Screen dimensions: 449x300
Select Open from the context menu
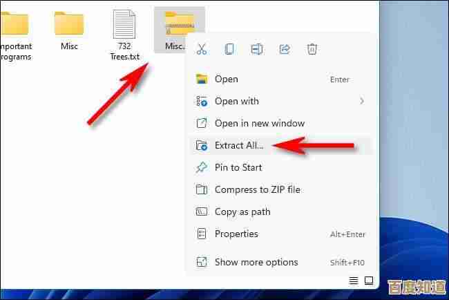[x=226, y=79]
